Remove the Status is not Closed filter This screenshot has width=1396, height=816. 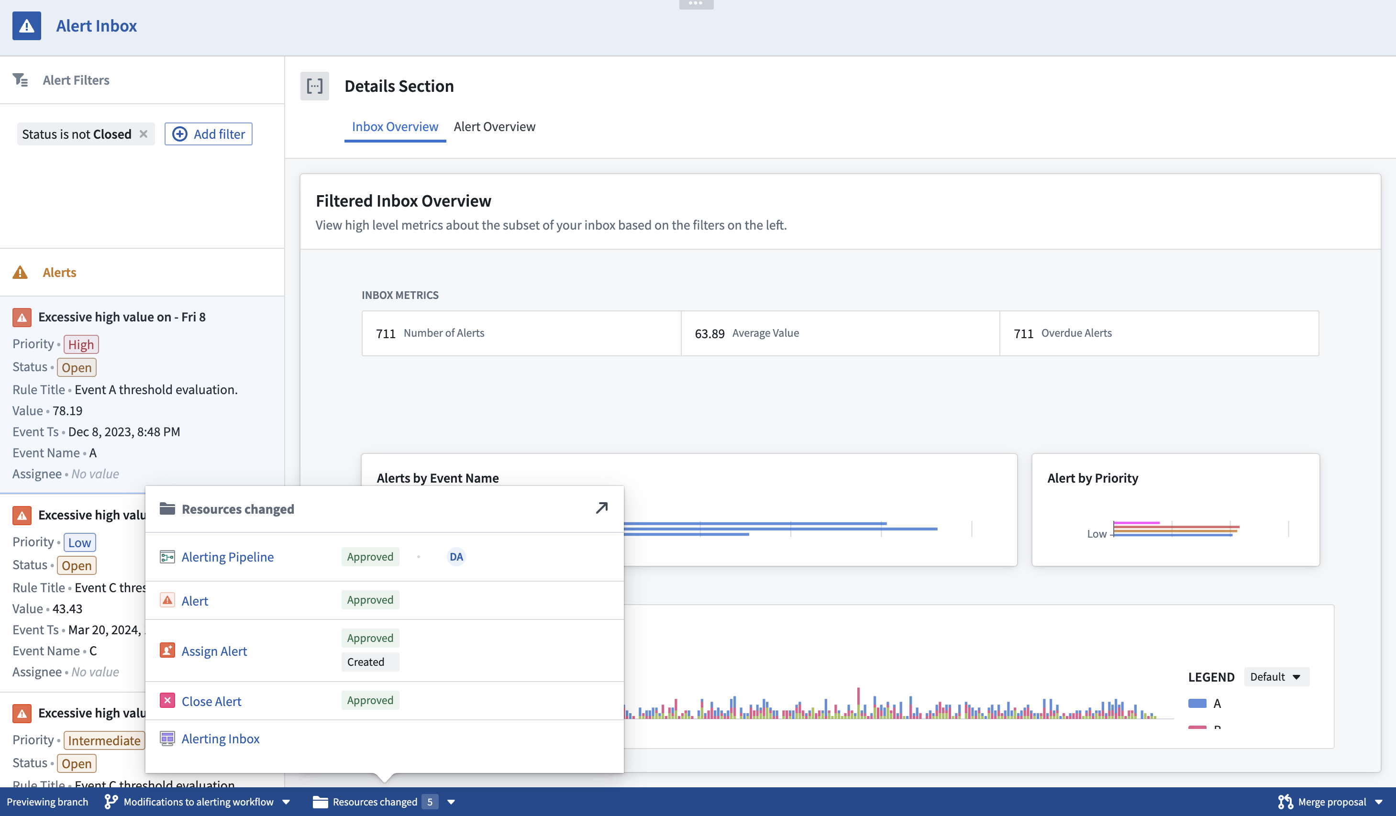(144, 134)
